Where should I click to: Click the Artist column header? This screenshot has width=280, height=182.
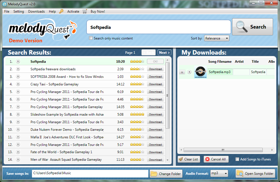click(x=239, y=62)
